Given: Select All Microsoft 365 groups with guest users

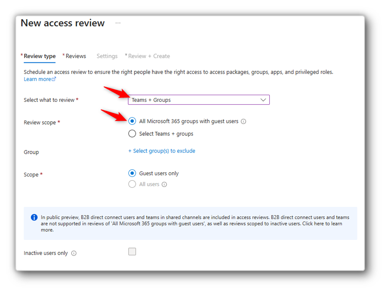Looking at the screenshot, I should (132, 121).
